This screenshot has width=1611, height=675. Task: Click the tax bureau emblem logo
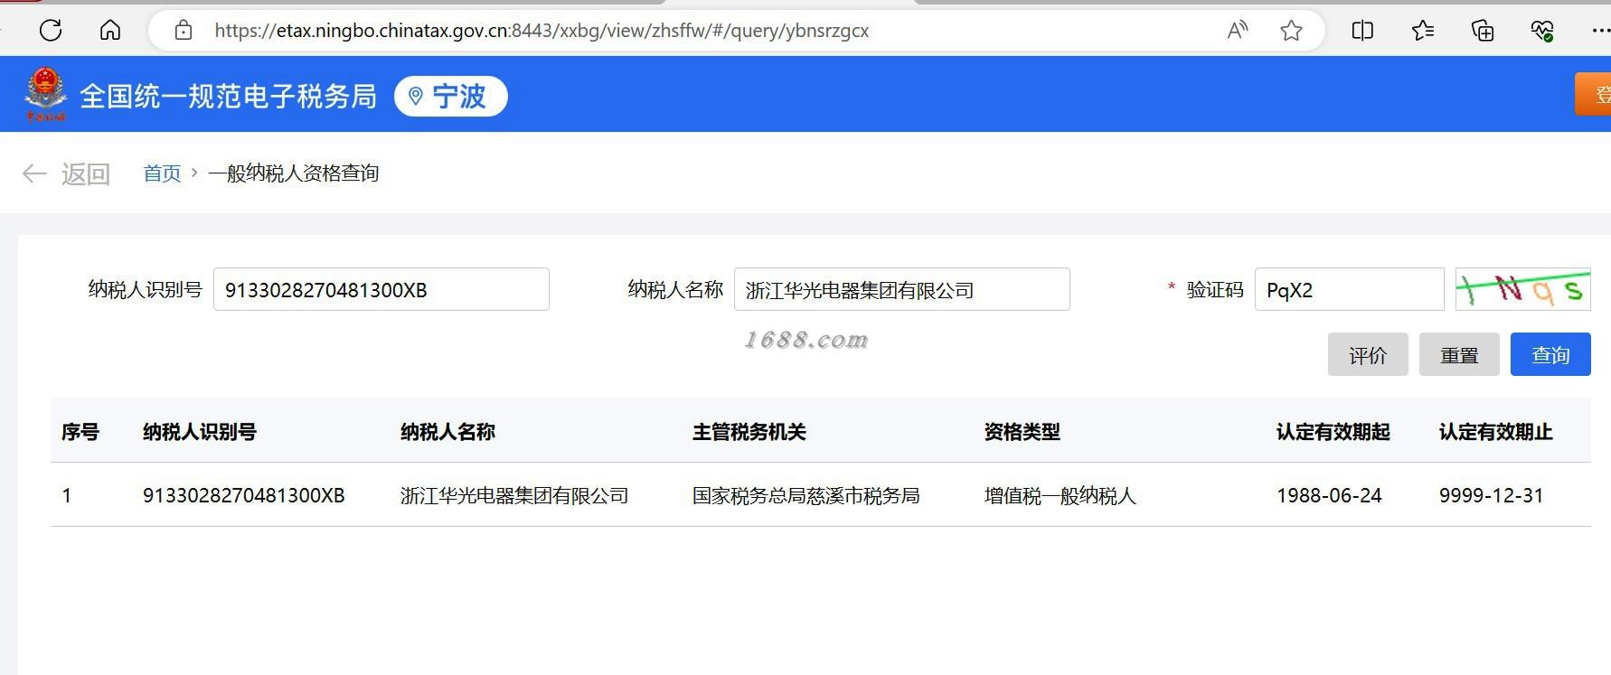click(45, 93)
